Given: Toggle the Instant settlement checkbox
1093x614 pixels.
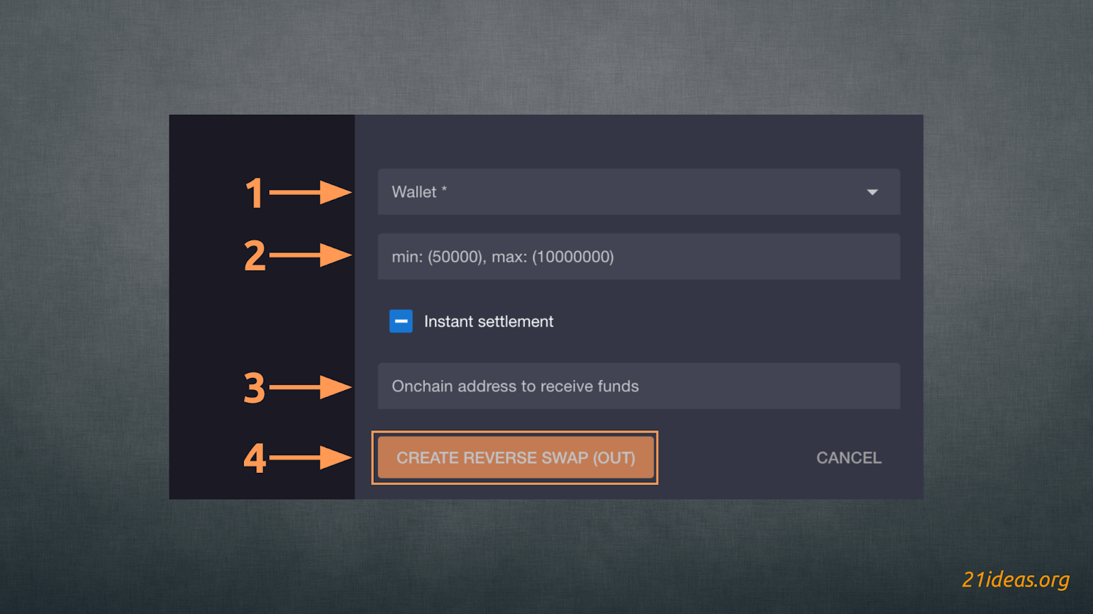Looking at the screenshot, I should click(x=401, y=321).
